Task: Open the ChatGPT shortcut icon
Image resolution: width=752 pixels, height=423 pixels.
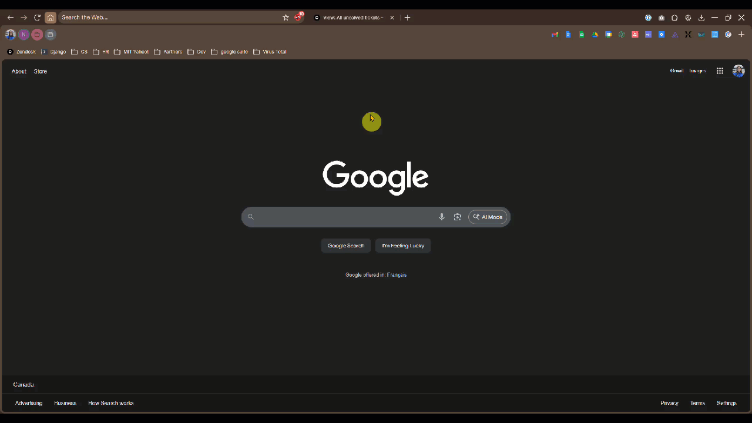Action: pyautogui.click(x=622, y=35)
